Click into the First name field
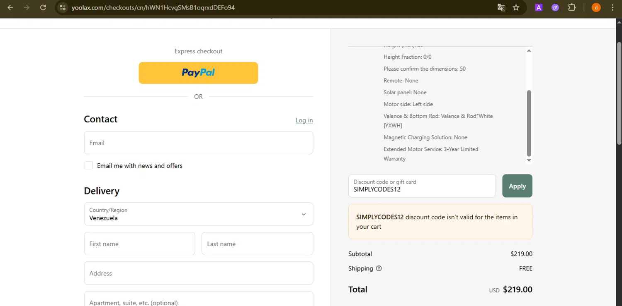Screen dimensions: 622x306 point(139,244)
